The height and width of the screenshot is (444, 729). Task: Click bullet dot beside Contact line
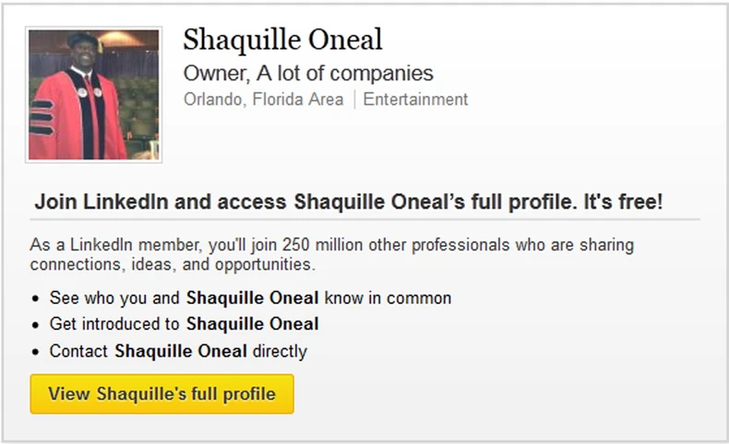pyautogui.click(x=36, y=352)
